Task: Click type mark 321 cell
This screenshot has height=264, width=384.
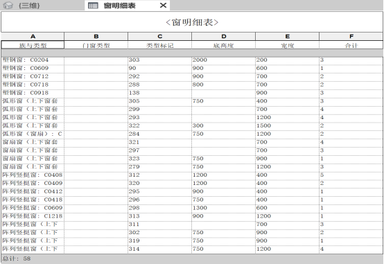Action: pos(159,142)
